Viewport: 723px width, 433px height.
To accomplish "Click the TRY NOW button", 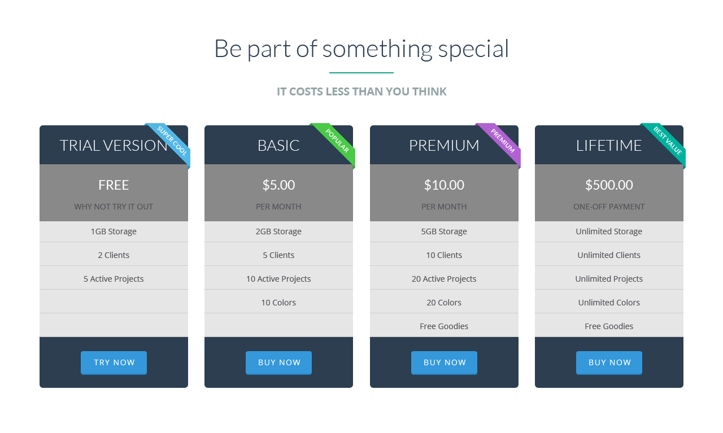I will pyautogui.click(x=114, y=362).
